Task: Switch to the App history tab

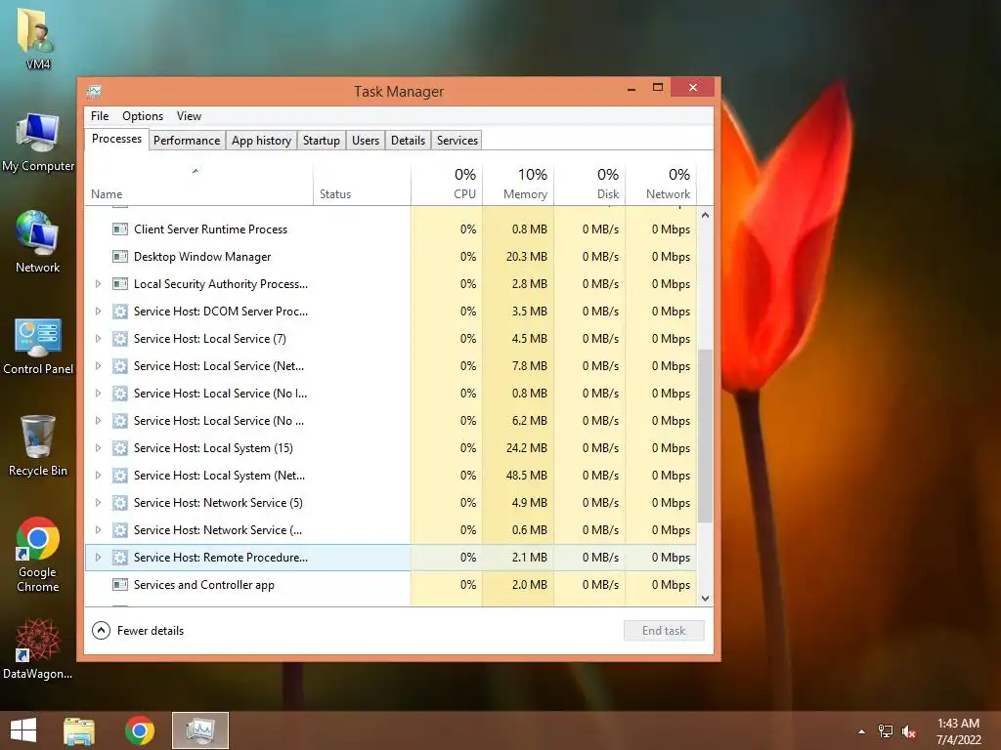Action: pyautogui.click(x=261, y=141)
